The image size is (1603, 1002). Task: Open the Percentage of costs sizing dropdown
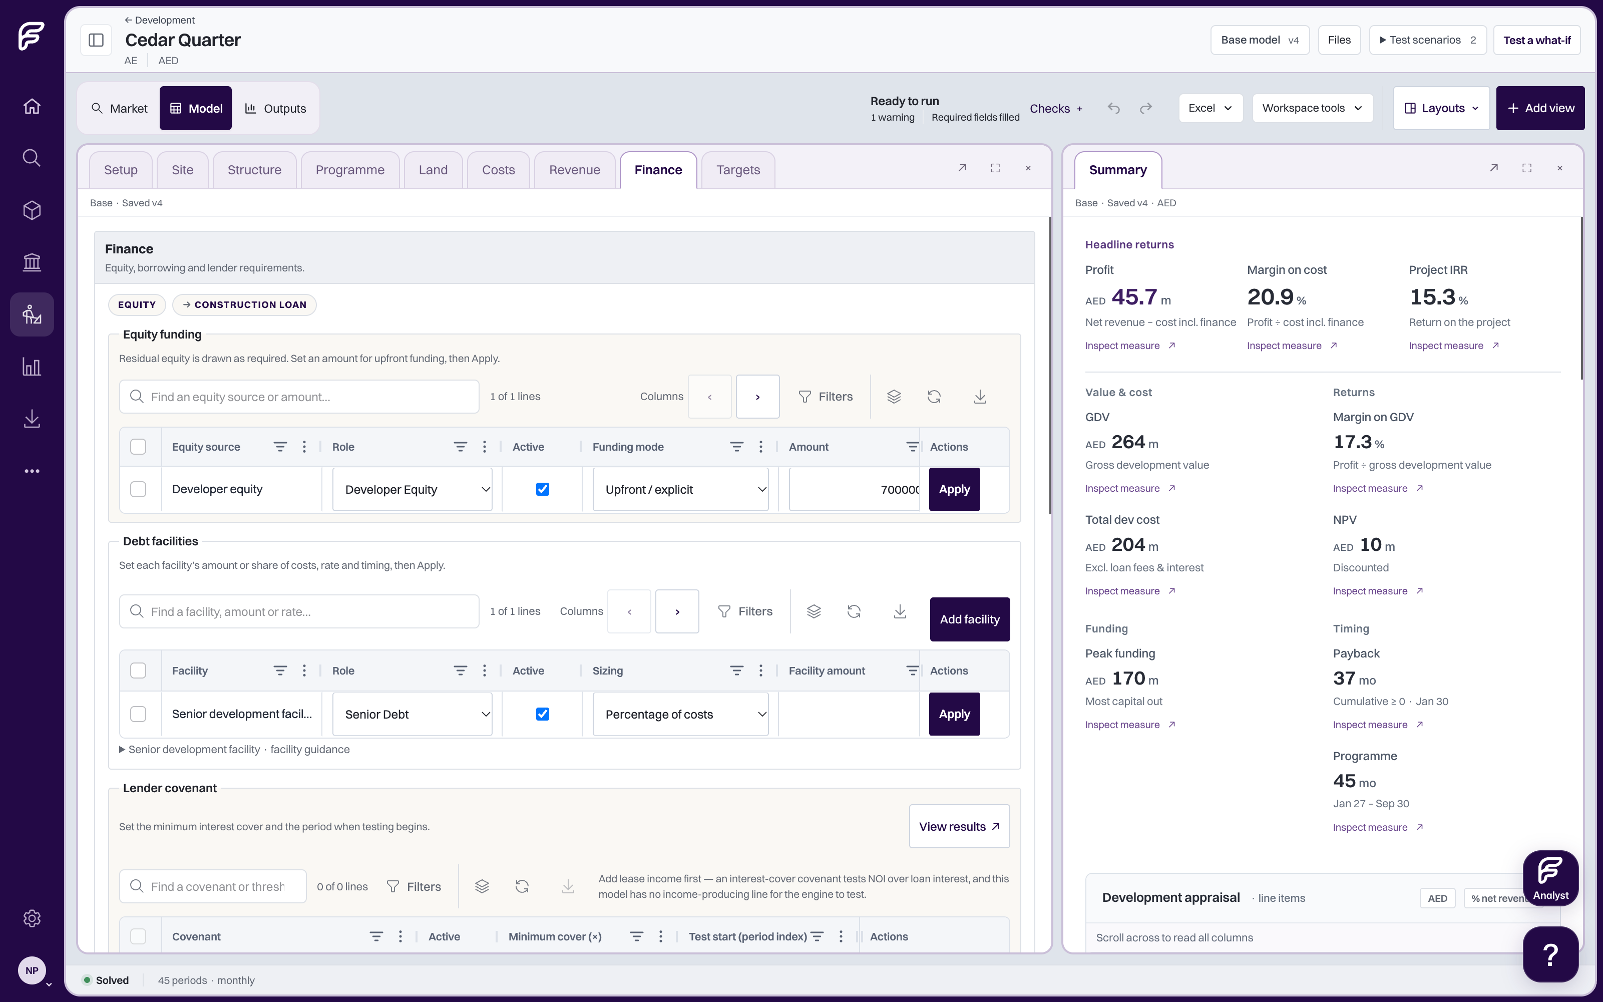(x=680, y=714)
